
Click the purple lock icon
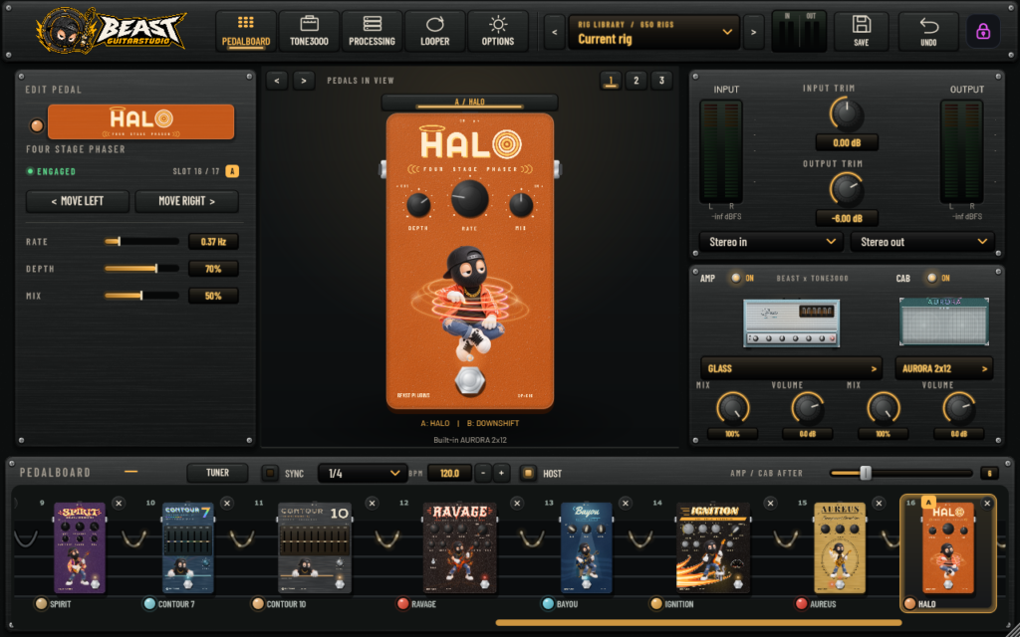(x=983, y=31)
